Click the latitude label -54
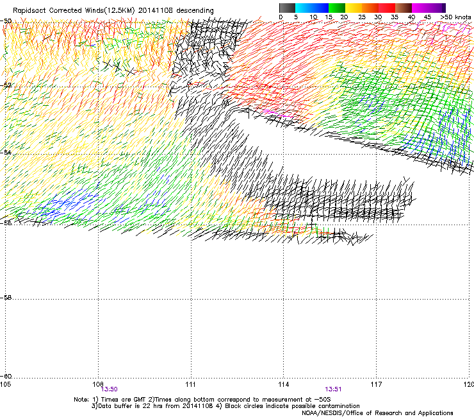The image size is (474, 417). pyautogui.click(x=6, y=152)
